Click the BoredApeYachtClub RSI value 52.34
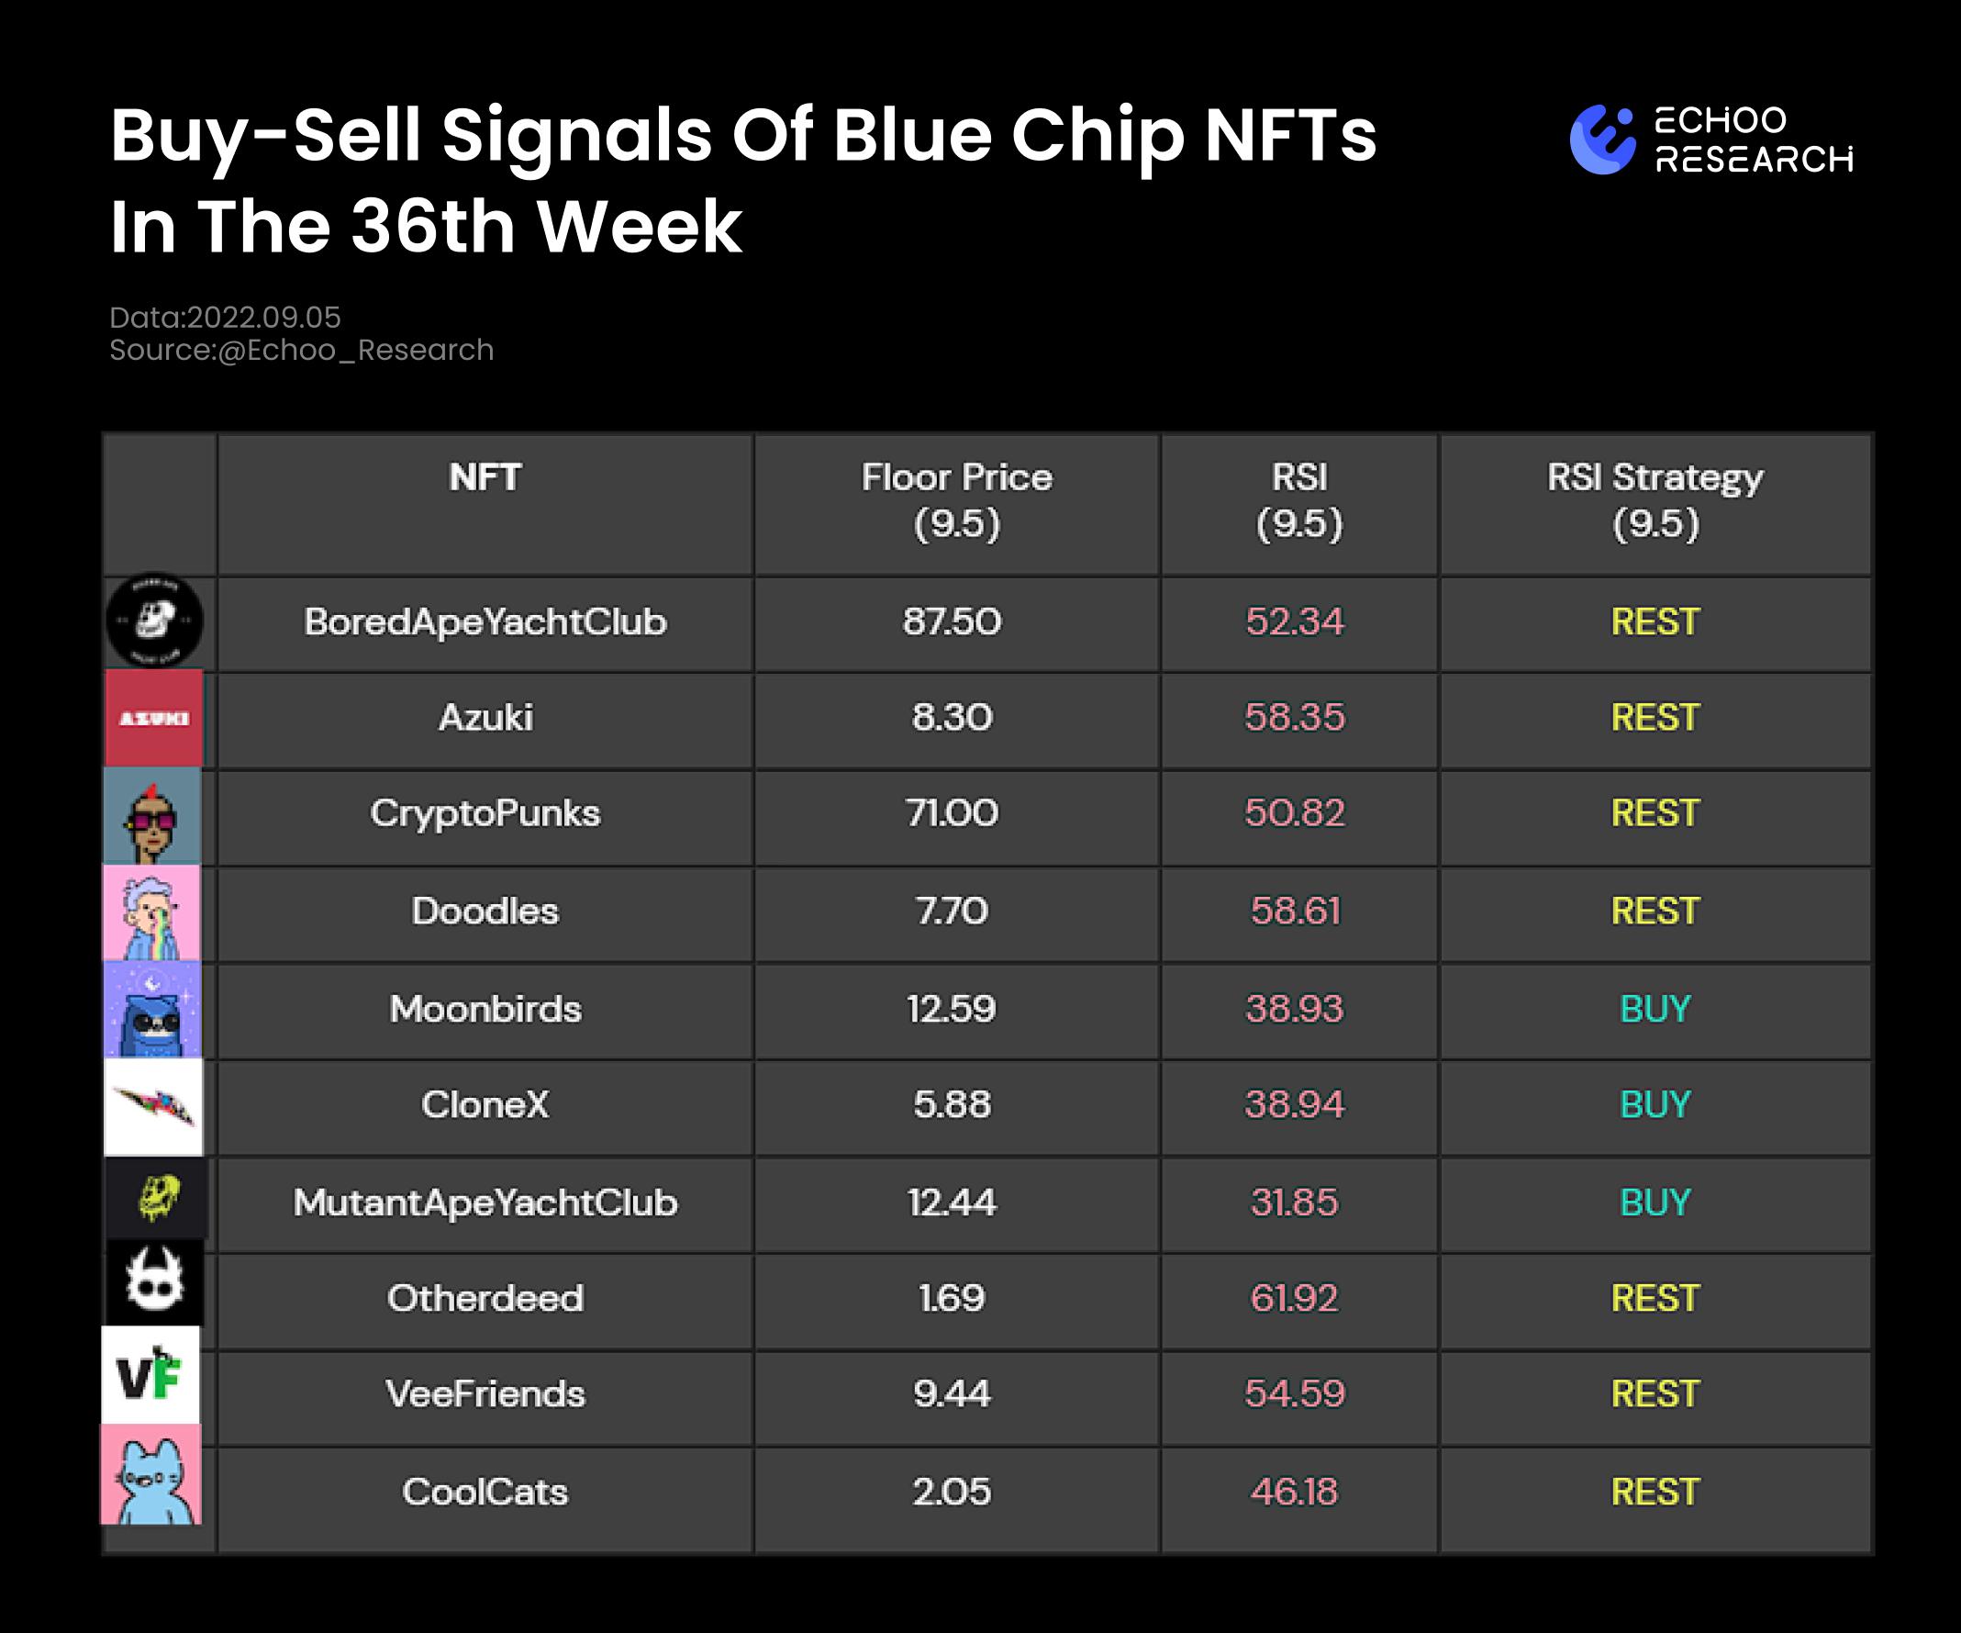This screenshot has width=1961, height=1633. point(1294,622)
